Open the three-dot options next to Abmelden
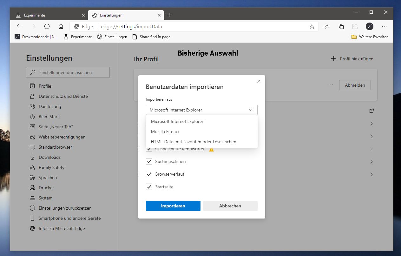The height and width of the screenshot is (256, 401). click(331, 85)
